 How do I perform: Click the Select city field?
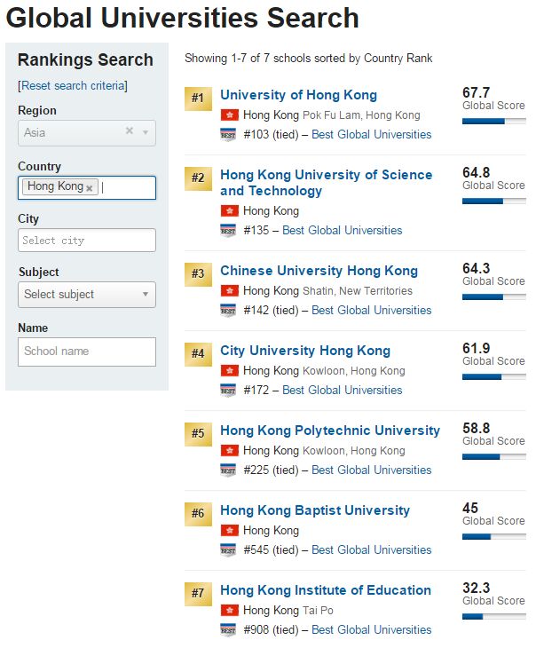(87, 241)
